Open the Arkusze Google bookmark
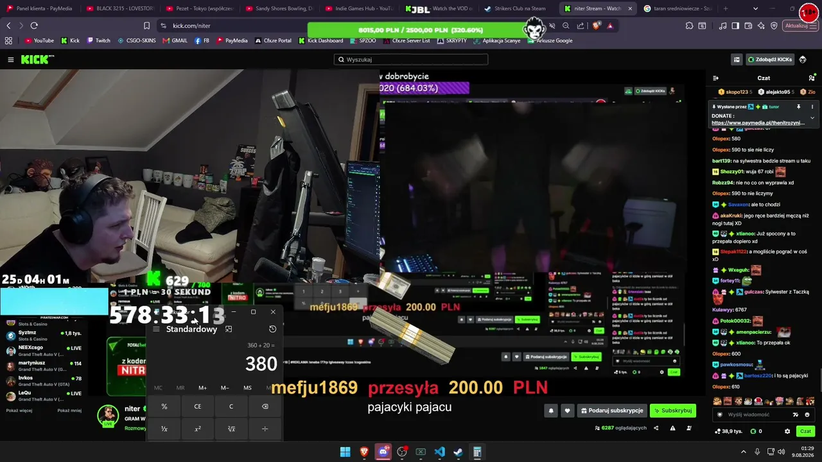Viewport: 822px width, 462px height. pos(550,40)
